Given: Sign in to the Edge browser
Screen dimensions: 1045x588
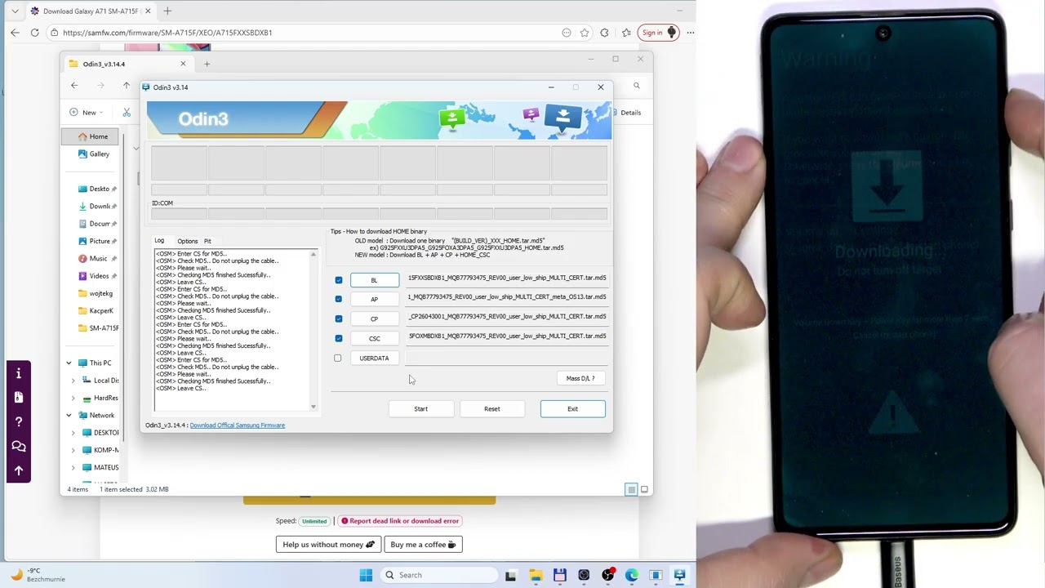Looking at the screenshot, I should tap(658, 33).
